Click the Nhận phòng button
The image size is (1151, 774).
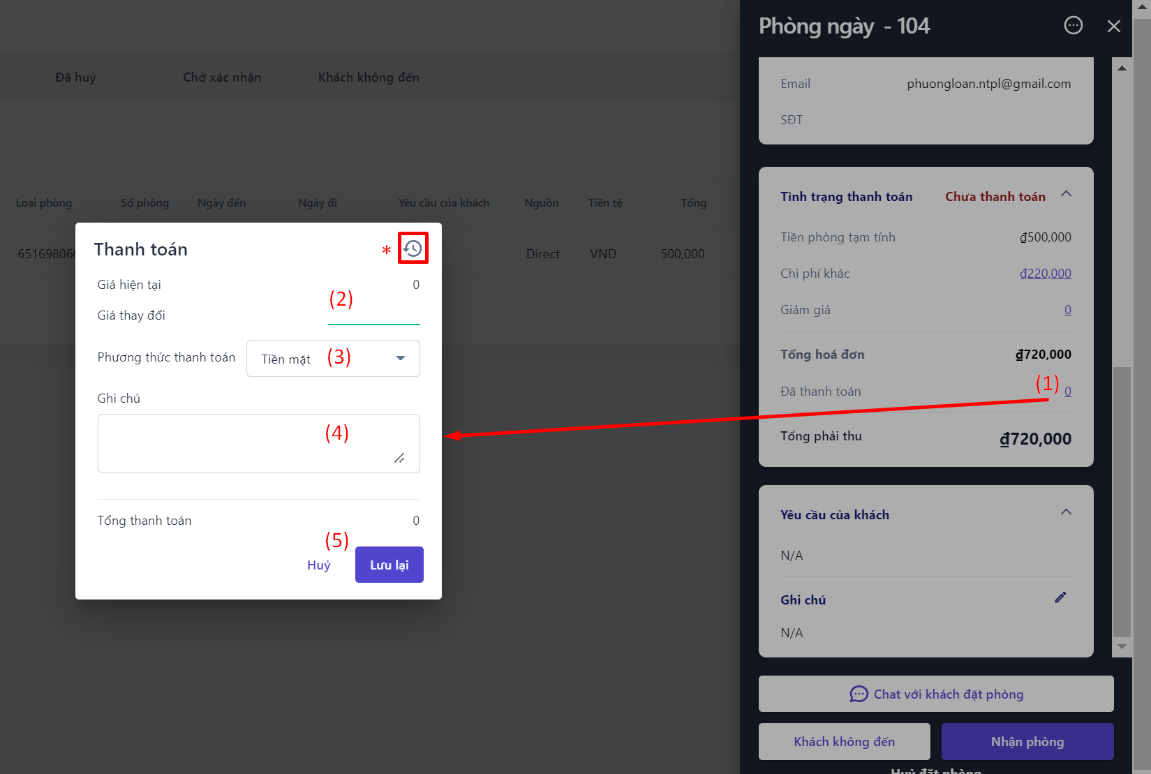click(x=1027, y=741)
